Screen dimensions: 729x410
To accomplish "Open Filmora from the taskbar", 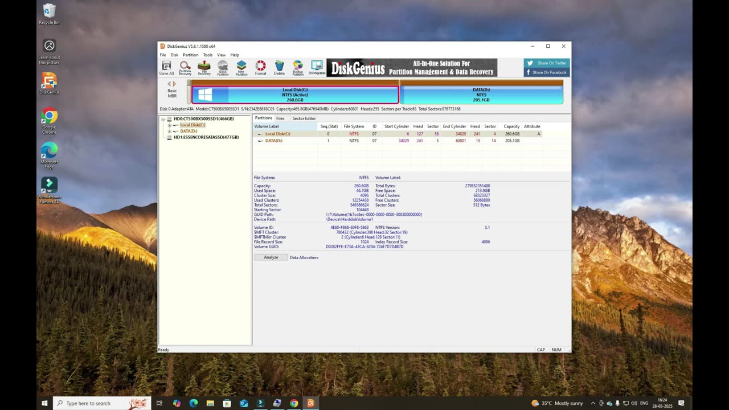I will 260,403.
